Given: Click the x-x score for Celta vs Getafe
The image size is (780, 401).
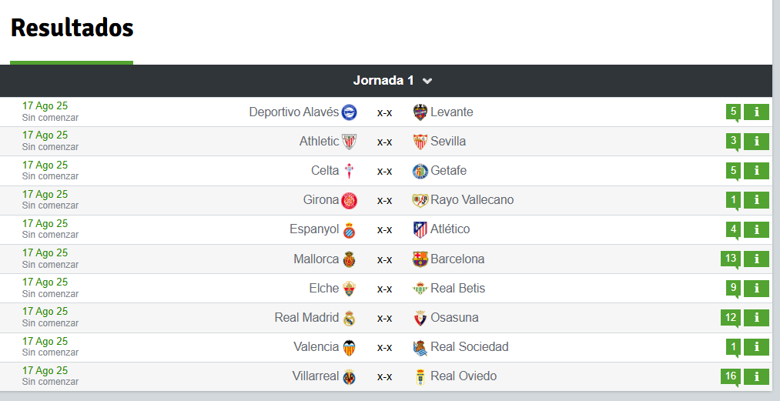Looking at the screenshot, I should [384, 171].
